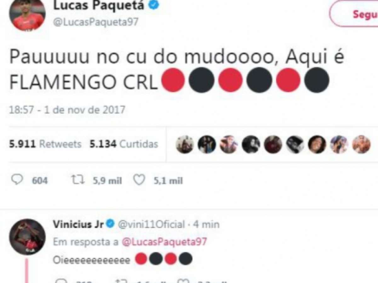Click the last liker avatar in the row

pyautogui.click(x=361, y=144)
